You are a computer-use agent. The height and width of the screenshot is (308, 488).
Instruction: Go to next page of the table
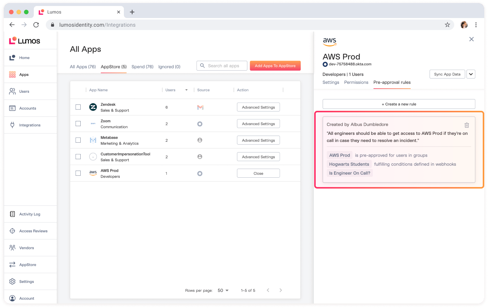(x=281, y=290)
